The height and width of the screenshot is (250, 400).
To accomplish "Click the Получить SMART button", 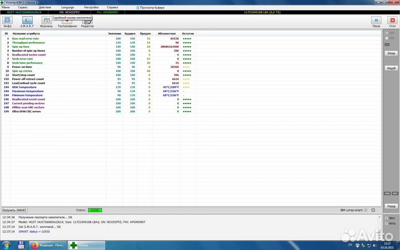I will 14,210.
